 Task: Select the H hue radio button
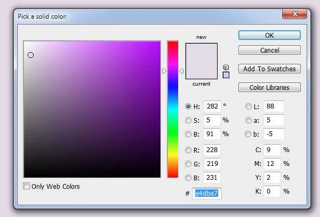tap(188, 106)
